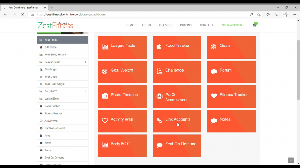The width and height of the screenshot is (300, 168).
Task: Click the file icon beside sidebar Files
Action: pos(41,136)
